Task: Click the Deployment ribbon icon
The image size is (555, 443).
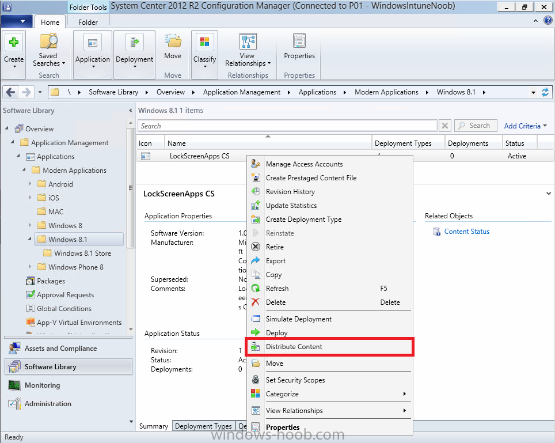Action: coord(135,43)
